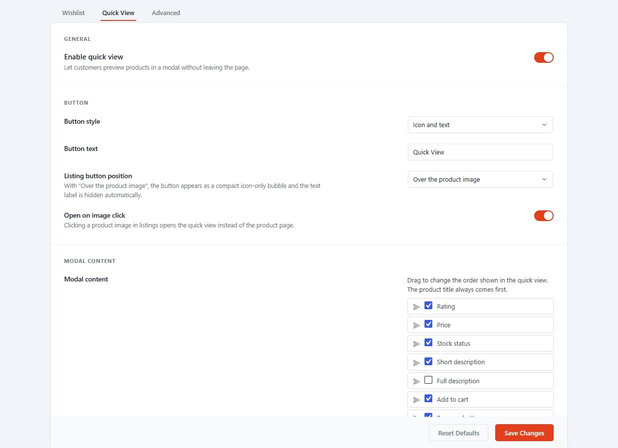Click the Stock status label text
Screen dimensions: 618x448
click(453, 344)
